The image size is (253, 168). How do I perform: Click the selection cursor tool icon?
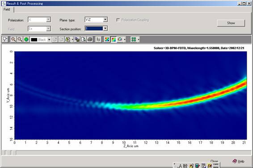pyautogui.click(x=5, y=39)
